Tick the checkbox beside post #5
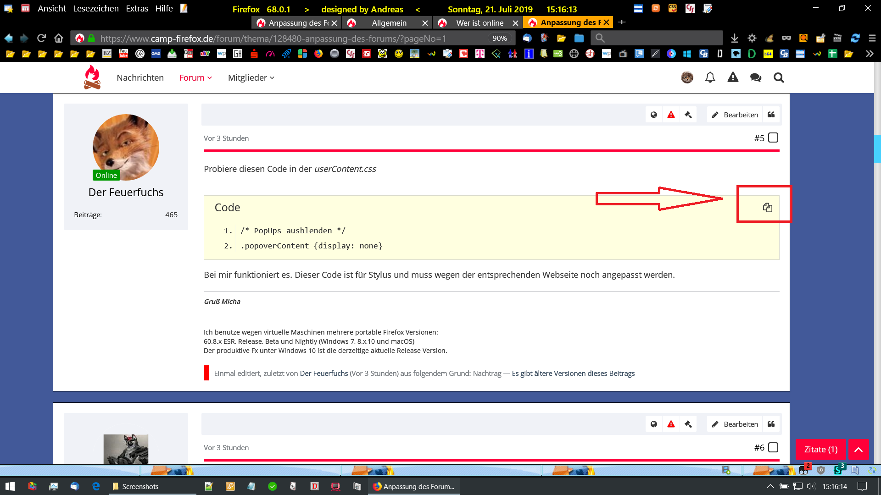881x495 pixels. point(773,138)
